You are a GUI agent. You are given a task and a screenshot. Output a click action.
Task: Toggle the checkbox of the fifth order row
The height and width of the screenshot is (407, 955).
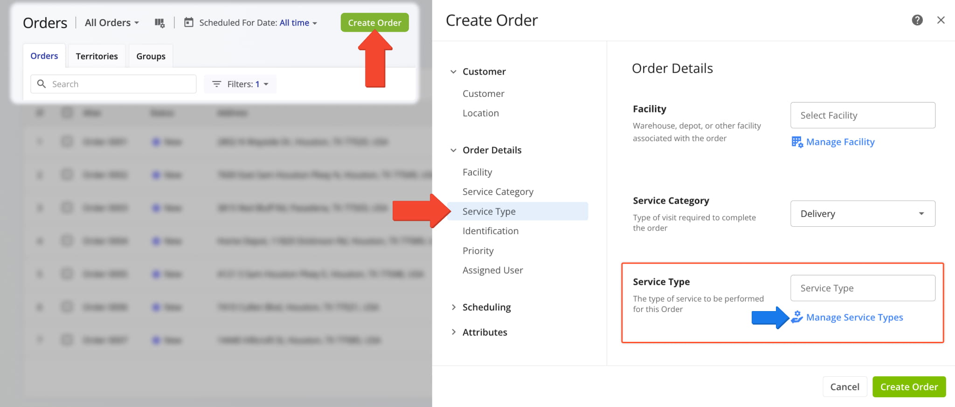pos(67,274)
